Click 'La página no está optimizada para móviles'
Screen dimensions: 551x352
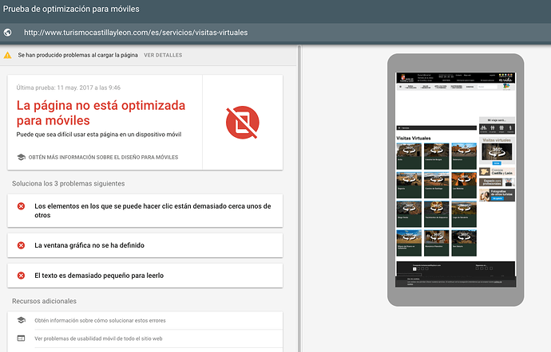click(x=101, y=112)
